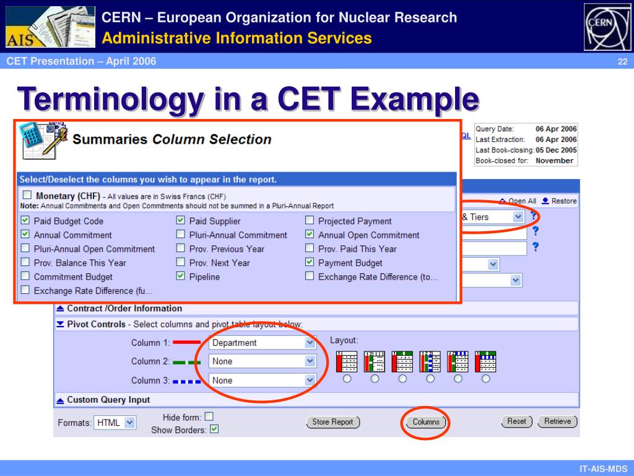
Task: Choose the third pivot layout thumbnail
Action: pyautogui.click(x=402, y=361)
